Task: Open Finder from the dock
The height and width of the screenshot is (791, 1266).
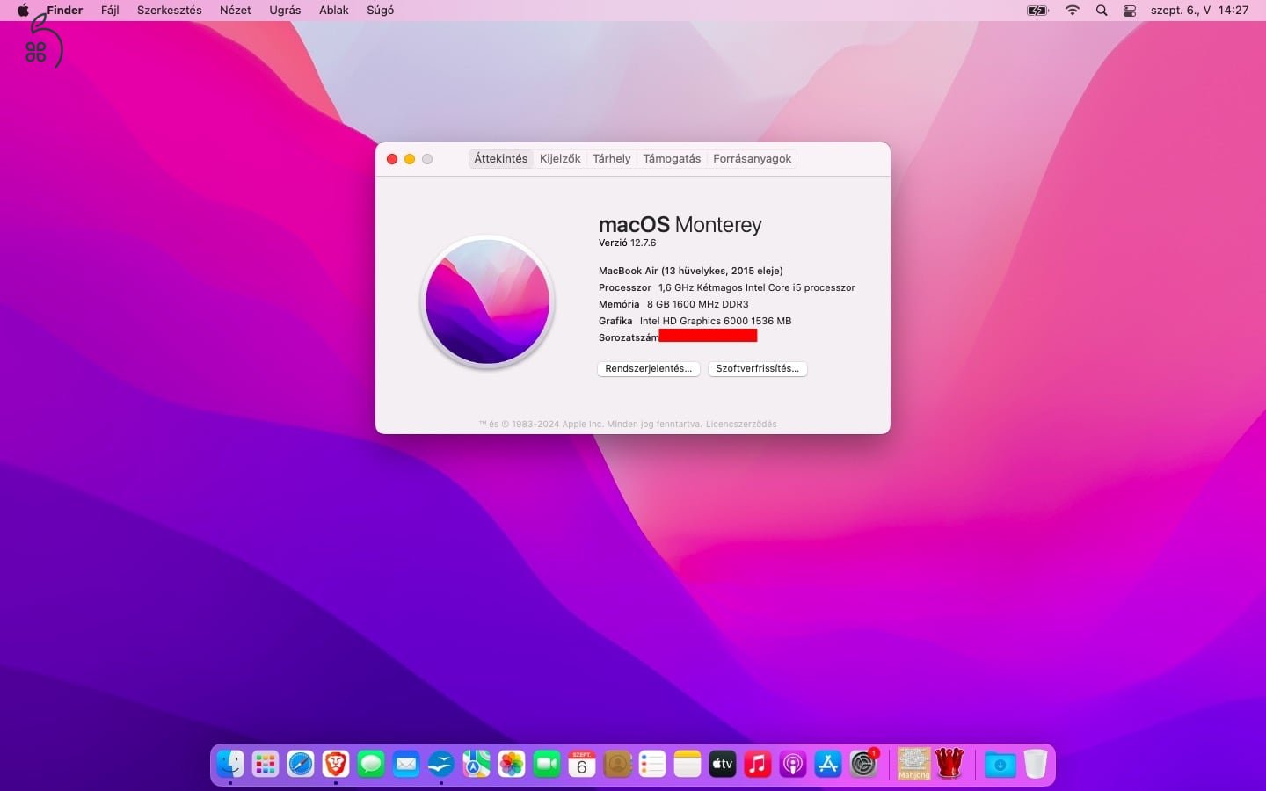Action: pyautogui.click(x=230, y=764)
